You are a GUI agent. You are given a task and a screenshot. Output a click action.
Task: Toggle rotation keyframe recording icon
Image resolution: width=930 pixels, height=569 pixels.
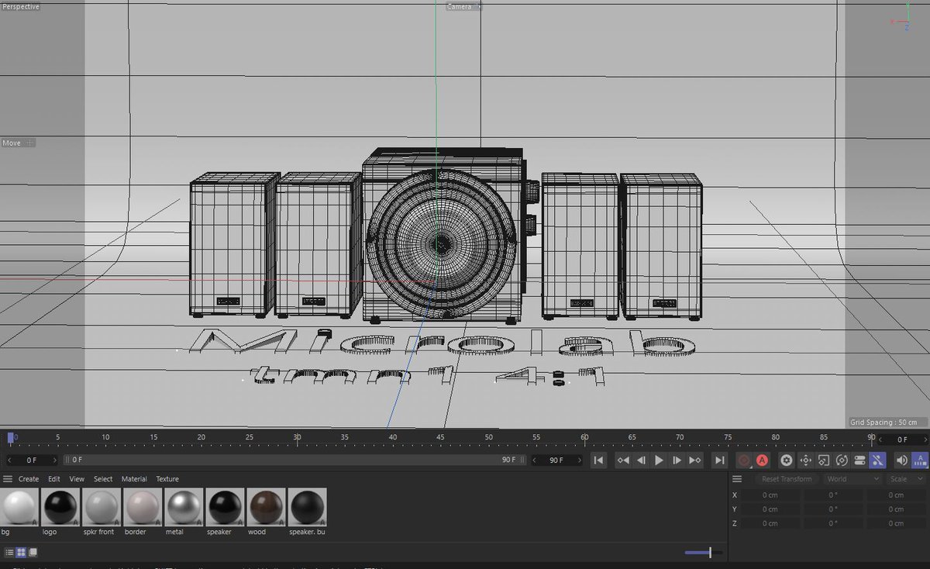pos(842,460)
